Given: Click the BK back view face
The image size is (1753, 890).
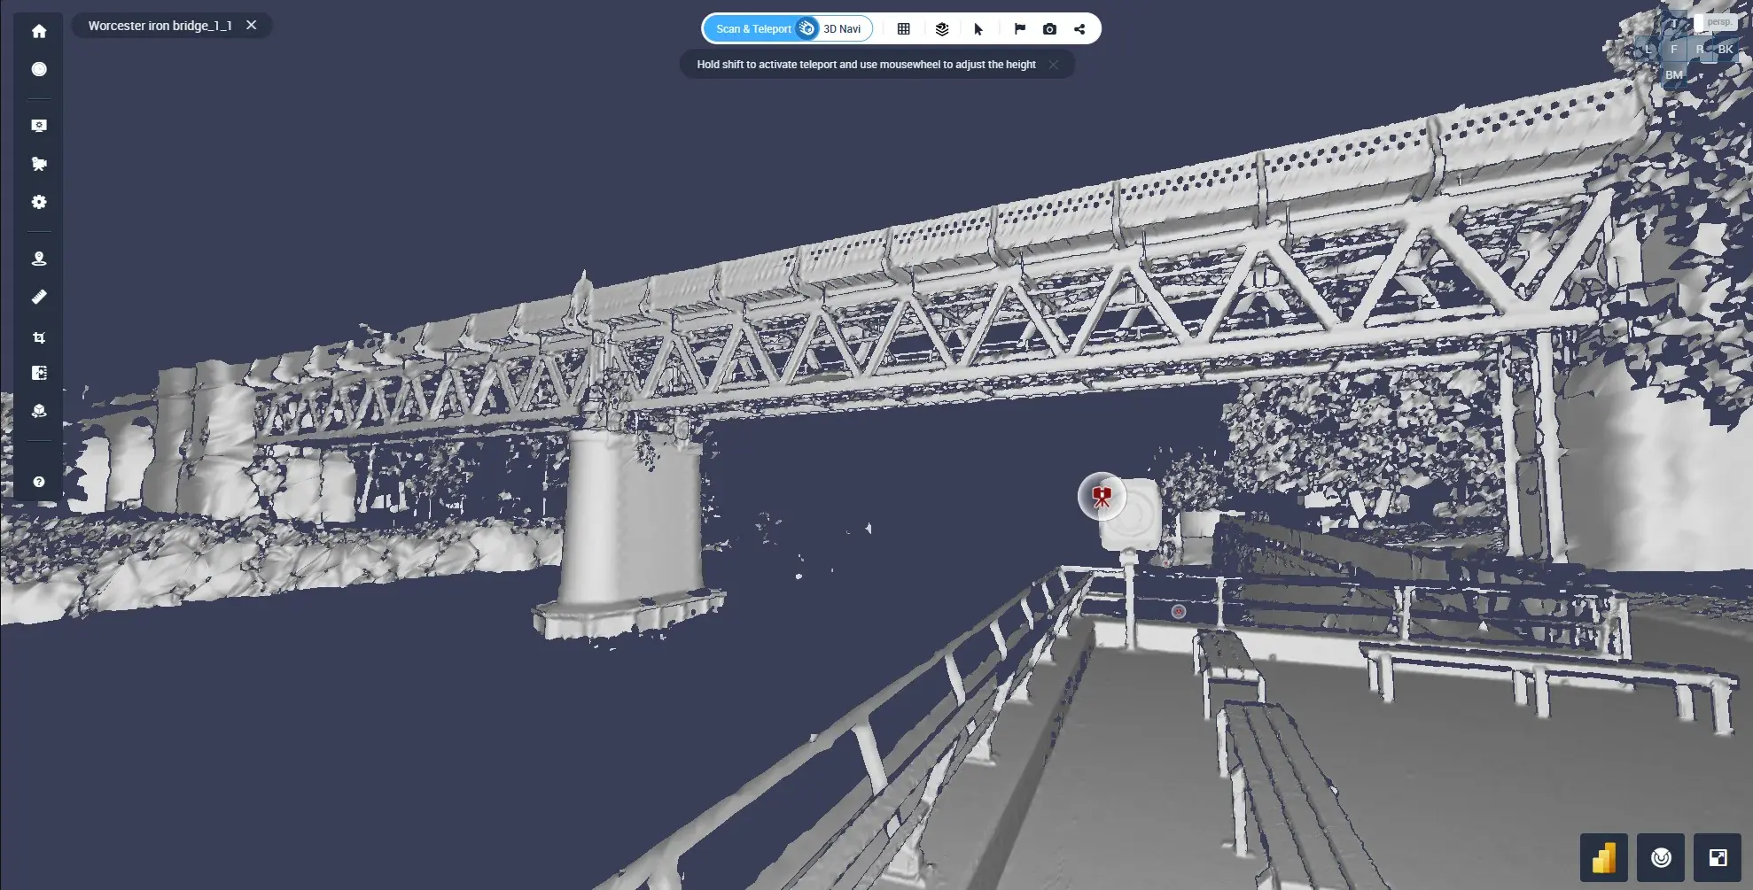Looking at the screenshot, I should click(1725, 50).
